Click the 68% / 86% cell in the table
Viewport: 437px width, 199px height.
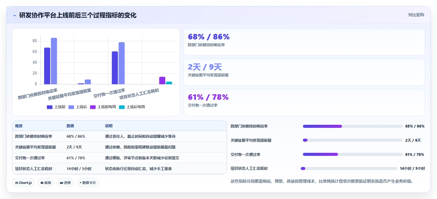coord(76,136)
